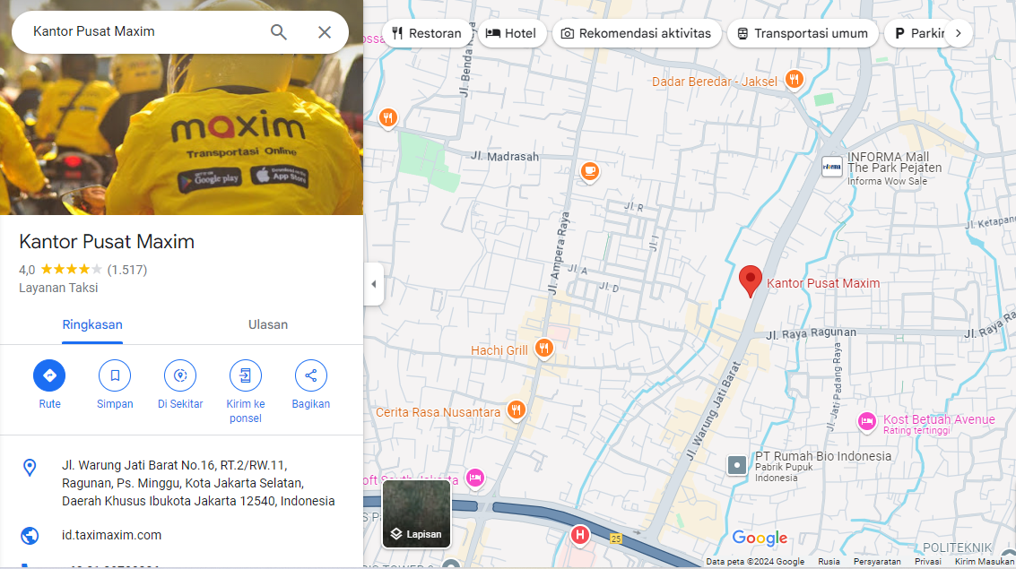Open the Persyaratan terms link
1016x569 pixels.
pyautogui.click(x=877, y=562)
